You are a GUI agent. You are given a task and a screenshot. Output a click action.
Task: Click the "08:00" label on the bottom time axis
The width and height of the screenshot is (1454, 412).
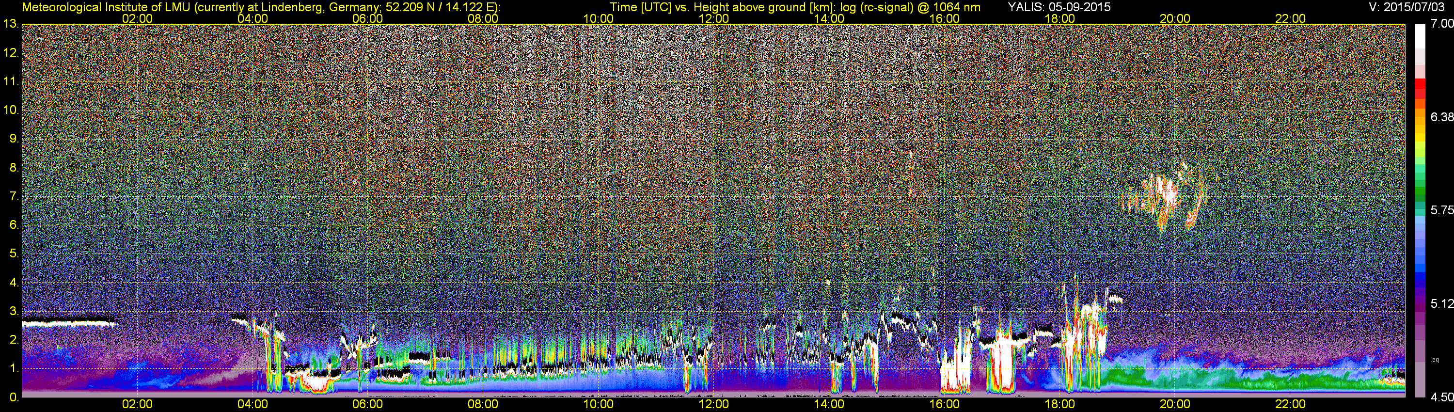pyautogui.click(x=483, y=405)
